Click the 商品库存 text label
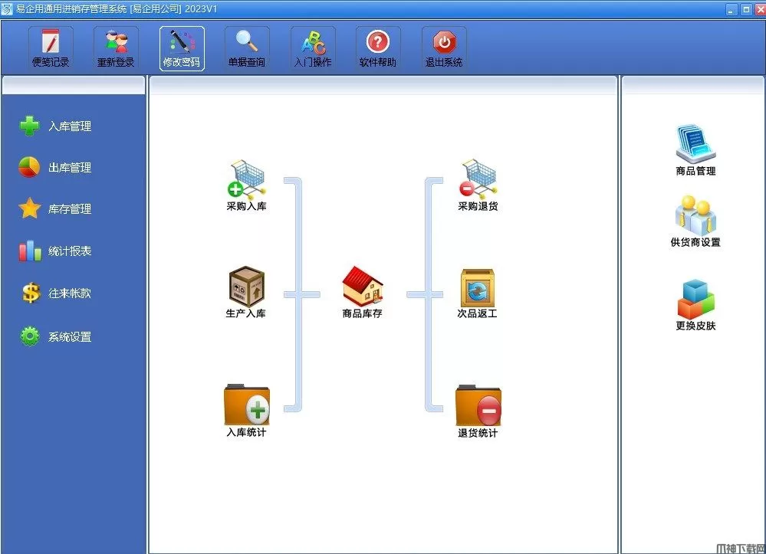 (x=363, y=313)
